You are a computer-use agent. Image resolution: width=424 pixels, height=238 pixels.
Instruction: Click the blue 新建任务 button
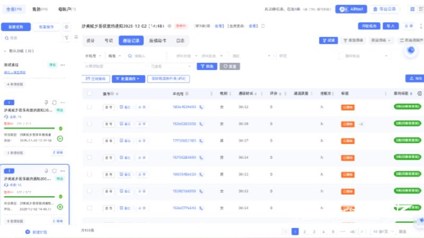[15, 26]
